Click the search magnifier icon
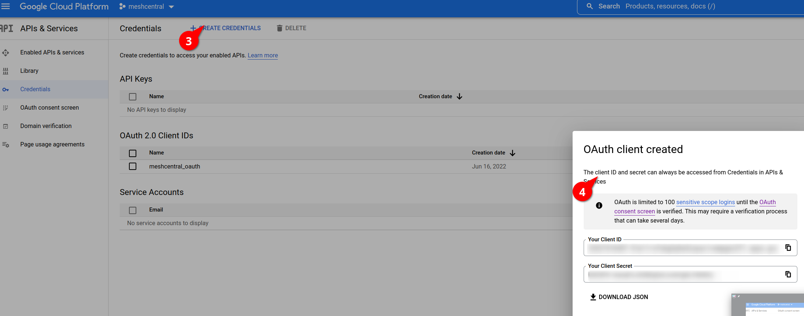The height and width of the screenshot is (316, 804). click(590, 6)
